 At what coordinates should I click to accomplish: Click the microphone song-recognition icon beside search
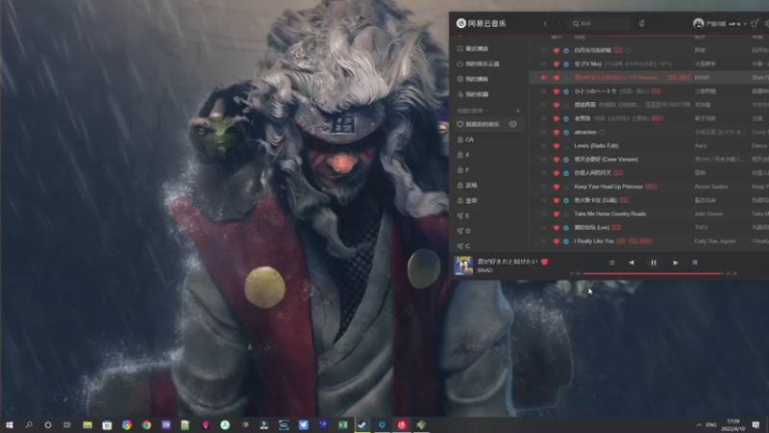pos(641,23)
